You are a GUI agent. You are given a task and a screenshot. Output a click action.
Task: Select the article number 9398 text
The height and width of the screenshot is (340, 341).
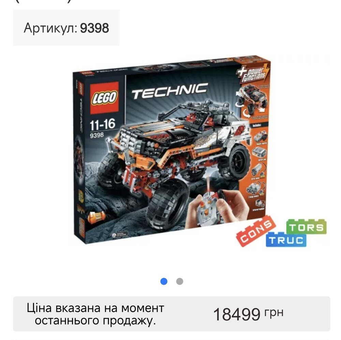tap(94, 28)
